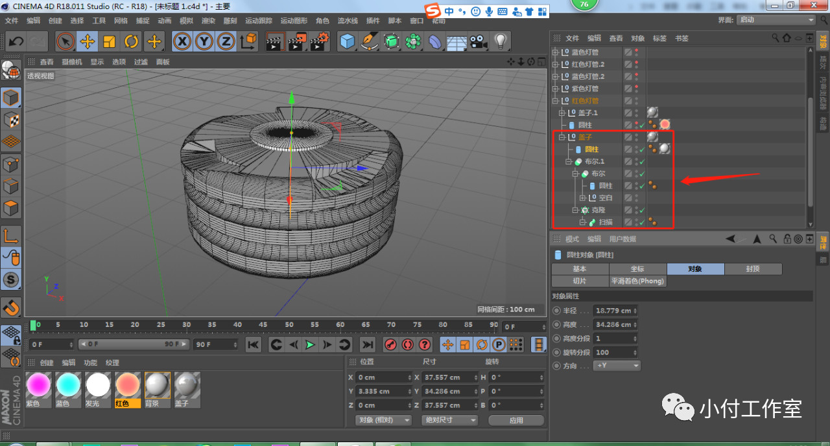Toggle enable checkmark for 克隆
The image size is (830, 446).
pos(642,210)
